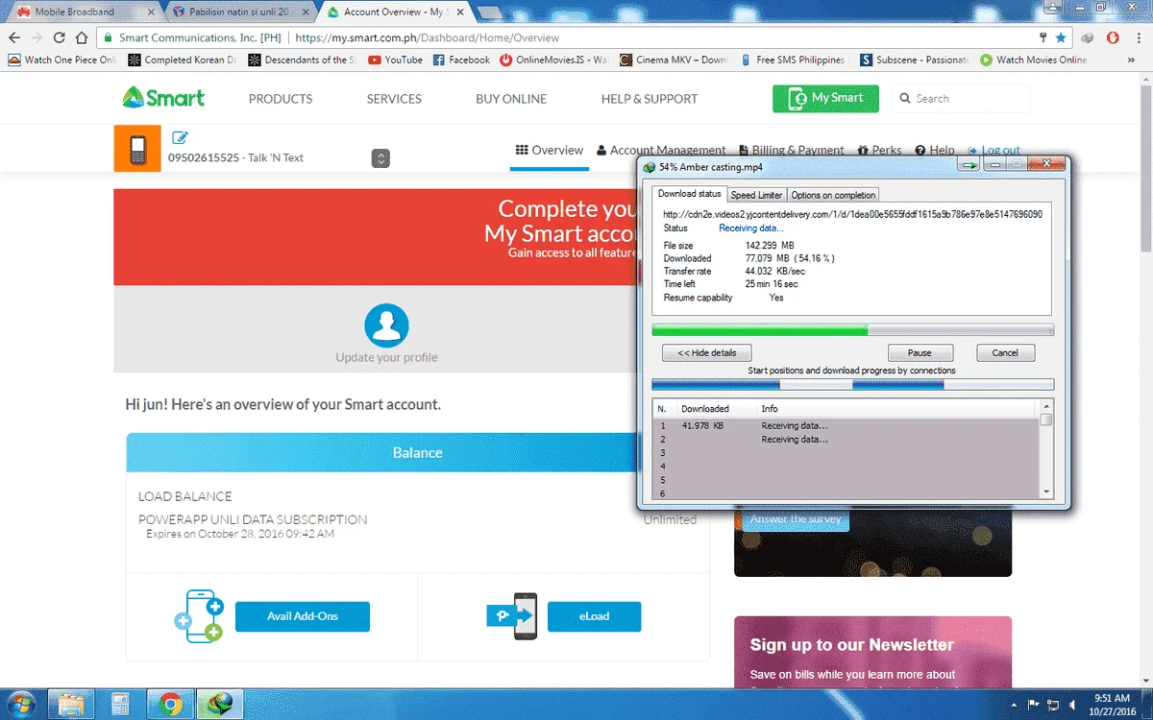Click Chrome icon in taskbar
Image resolution: width=1153 pixels, height=720 pixels.
(171, 704)
